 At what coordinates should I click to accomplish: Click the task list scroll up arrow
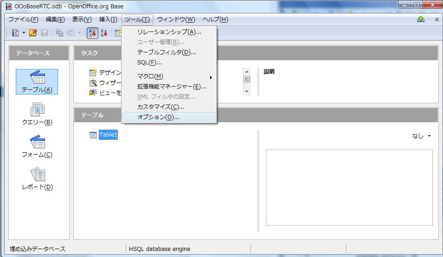click(247, 72)
